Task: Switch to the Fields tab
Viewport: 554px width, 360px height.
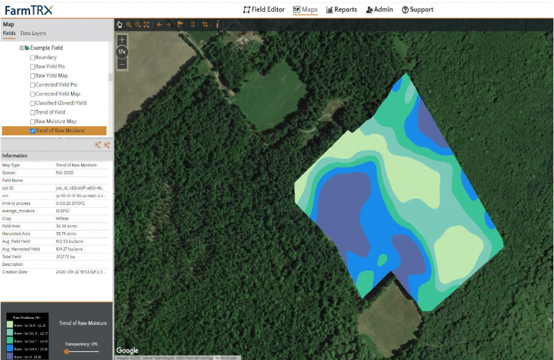Action: (9, 33)
